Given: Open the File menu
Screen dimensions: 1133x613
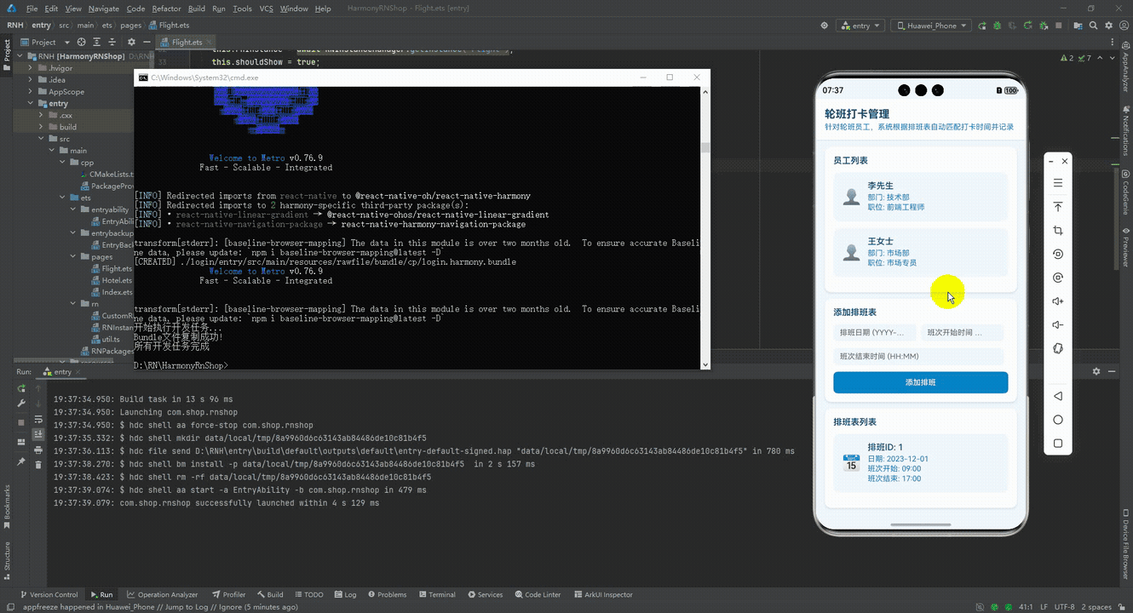Looking at the screenshot, I should (32, 9).
